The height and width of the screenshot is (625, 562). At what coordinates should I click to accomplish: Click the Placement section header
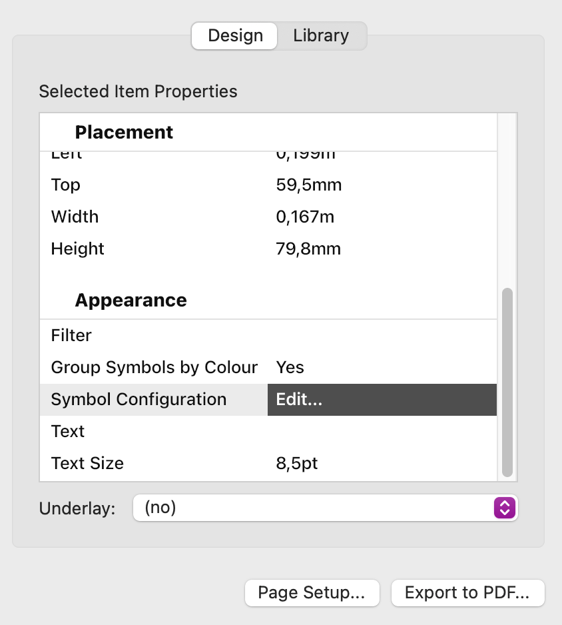(124, 133)
